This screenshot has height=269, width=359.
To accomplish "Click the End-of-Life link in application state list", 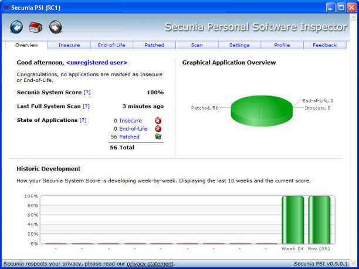I will point(133,129).
